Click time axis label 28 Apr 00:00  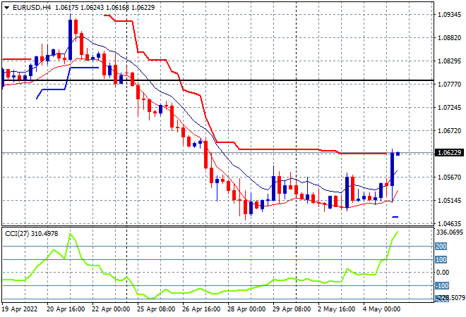coord(246,309)
